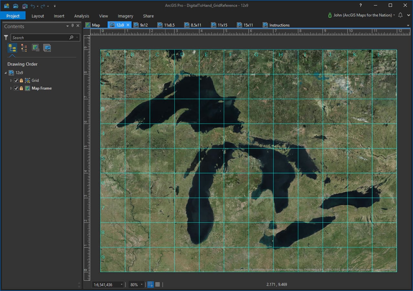Uncheck the Map Frame visibility checkbox
Viewport: 413px width, 291px height.
[x=16, y=88]
